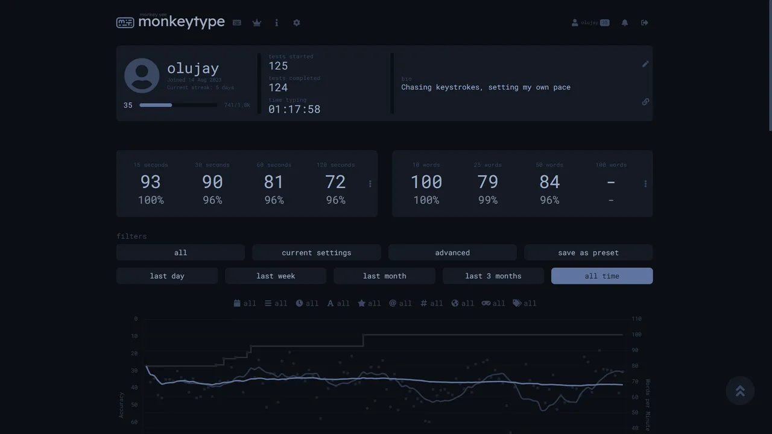Open notifications bell in header
Image resolution: width=772 pixels, height=434 pixels.
(625, 23)
